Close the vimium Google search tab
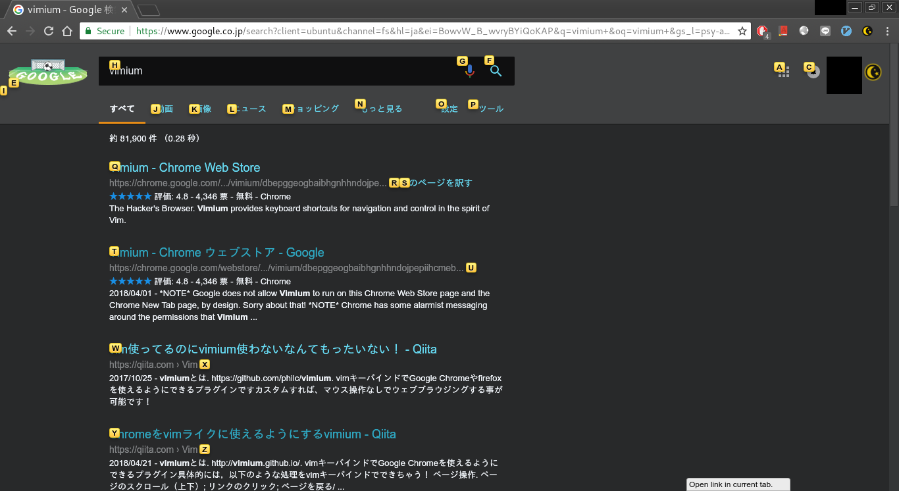899x491 pixels. [x=124, y=10]
